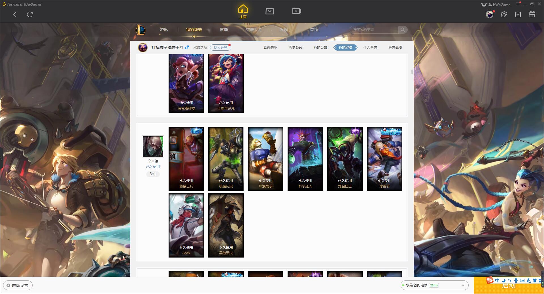Switch to the 我的战绩 tab
Screen dimensions: 544x294
click(x=194, y=30)
